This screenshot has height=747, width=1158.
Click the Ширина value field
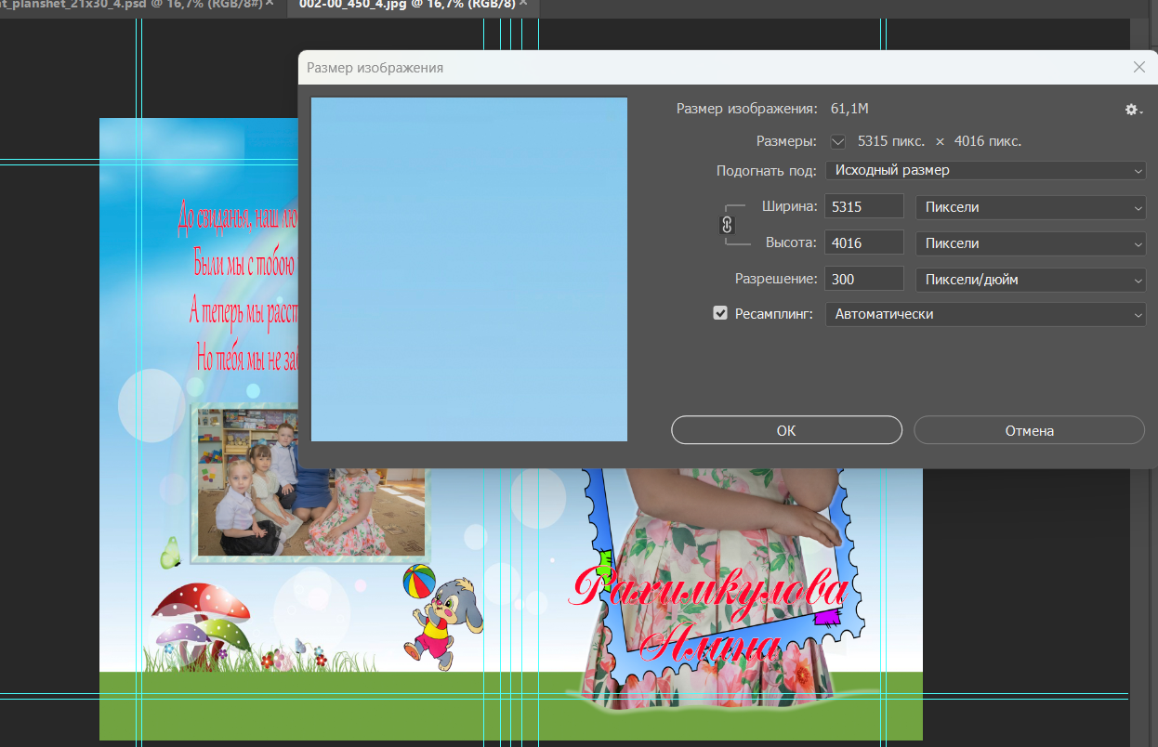coord(864,207)
